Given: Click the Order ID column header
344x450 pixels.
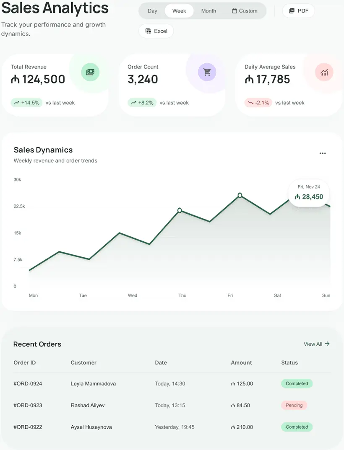Looking at the screenshot, I should point(25,362).
